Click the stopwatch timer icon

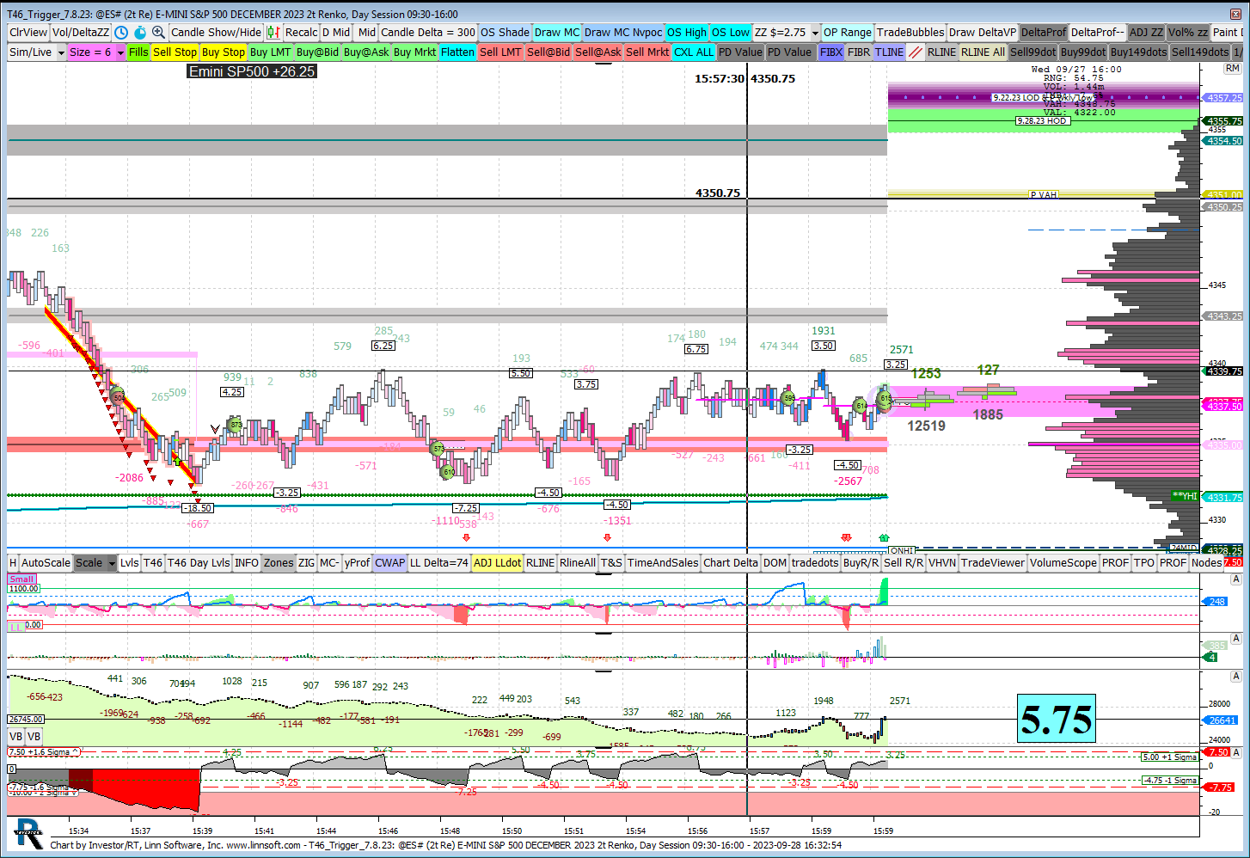(140, 32)
